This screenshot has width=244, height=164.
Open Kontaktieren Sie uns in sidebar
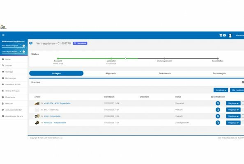pyautogui.click(x=14, y=116)
